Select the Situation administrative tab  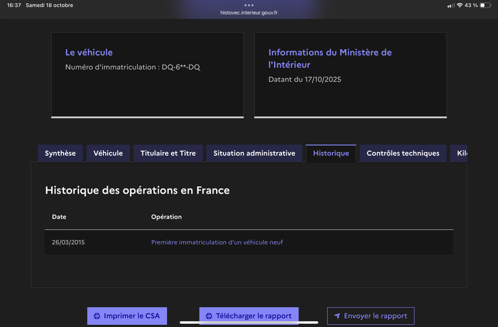coord(254,153)
